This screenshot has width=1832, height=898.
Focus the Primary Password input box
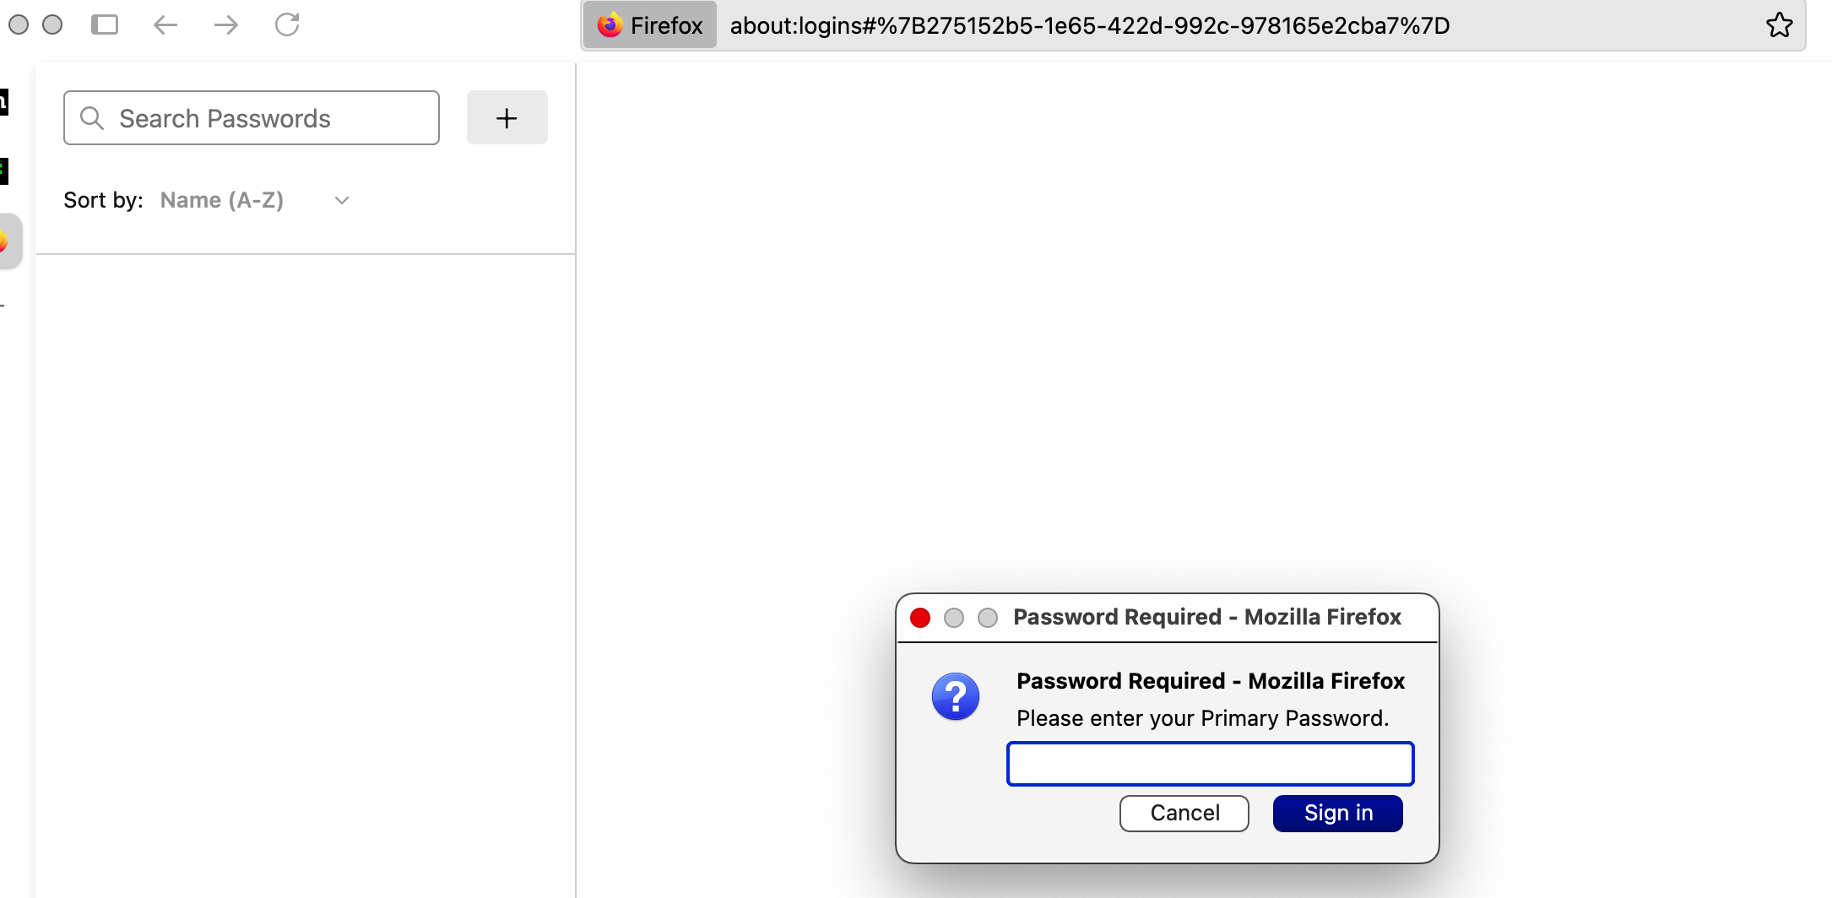click(x=1210, y=764)
